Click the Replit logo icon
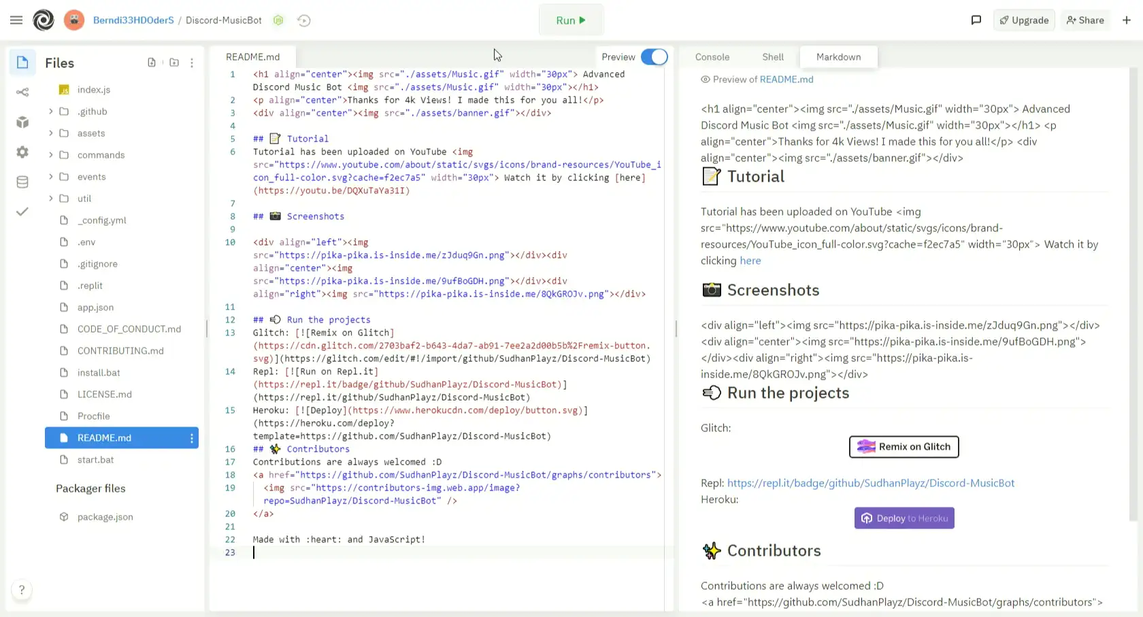Image resolution: width=1143 pixels, height=617 pixels. coord(44,20)
